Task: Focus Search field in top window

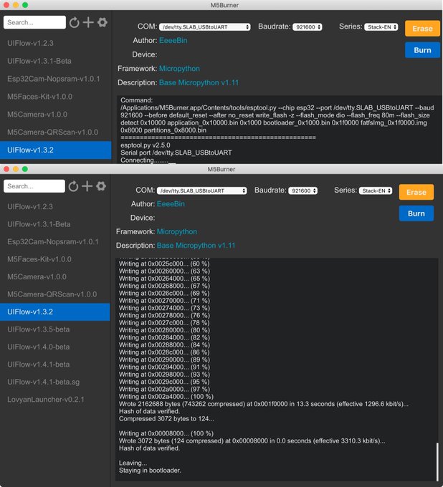Action: coord(34,22)
